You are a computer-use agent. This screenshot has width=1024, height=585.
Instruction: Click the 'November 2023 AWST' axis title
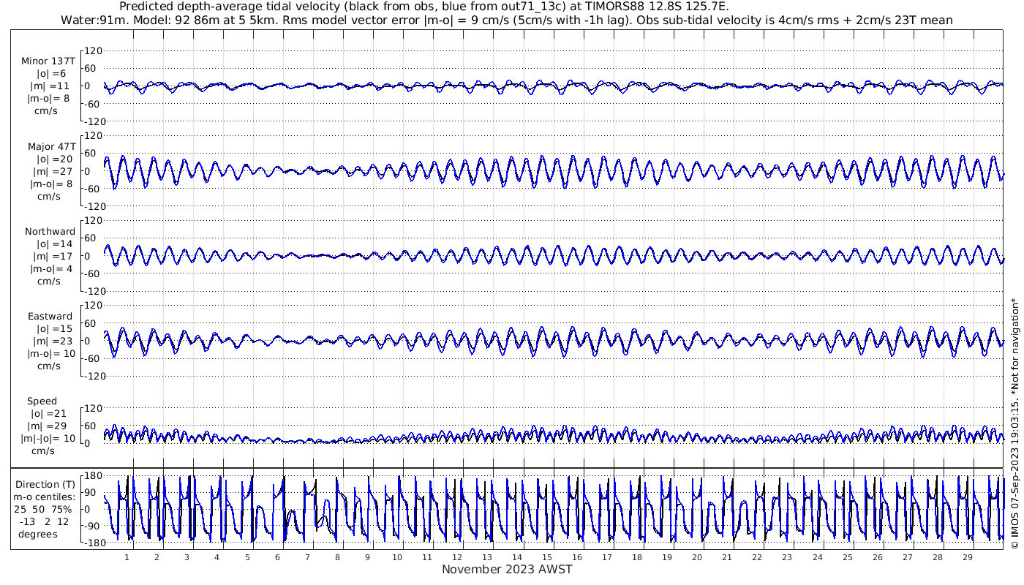click(507, 570)
